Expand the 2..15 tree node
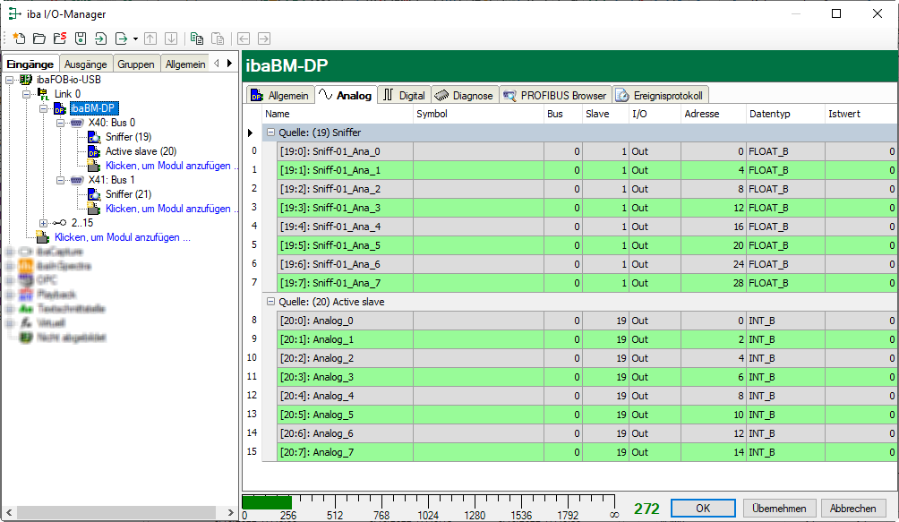Screen dimensions: 899x522 coord(44,223)
